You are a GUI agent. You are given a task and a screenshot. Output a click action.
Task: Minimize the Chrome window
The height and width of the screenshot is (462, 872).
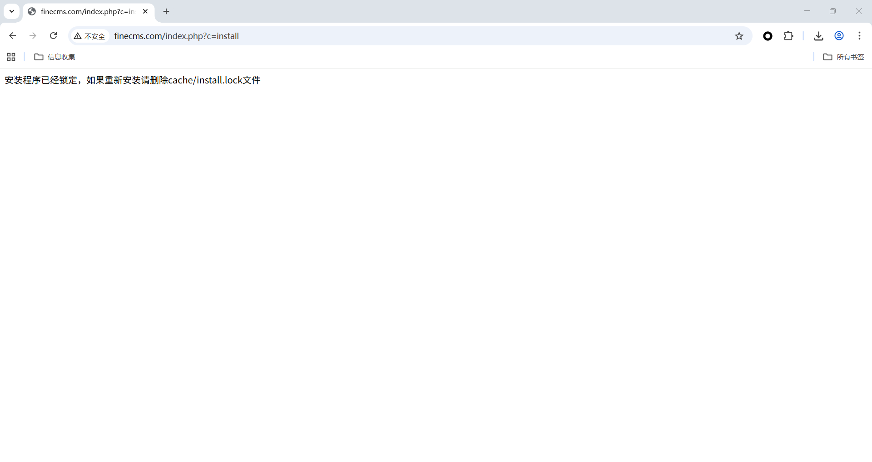point(807,11)
